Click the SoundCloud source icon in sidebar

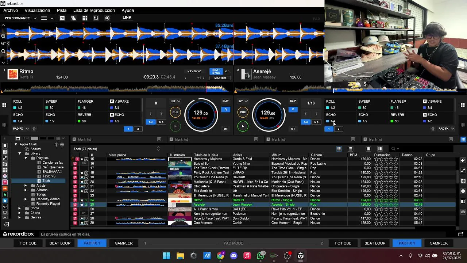click(5, 188)
